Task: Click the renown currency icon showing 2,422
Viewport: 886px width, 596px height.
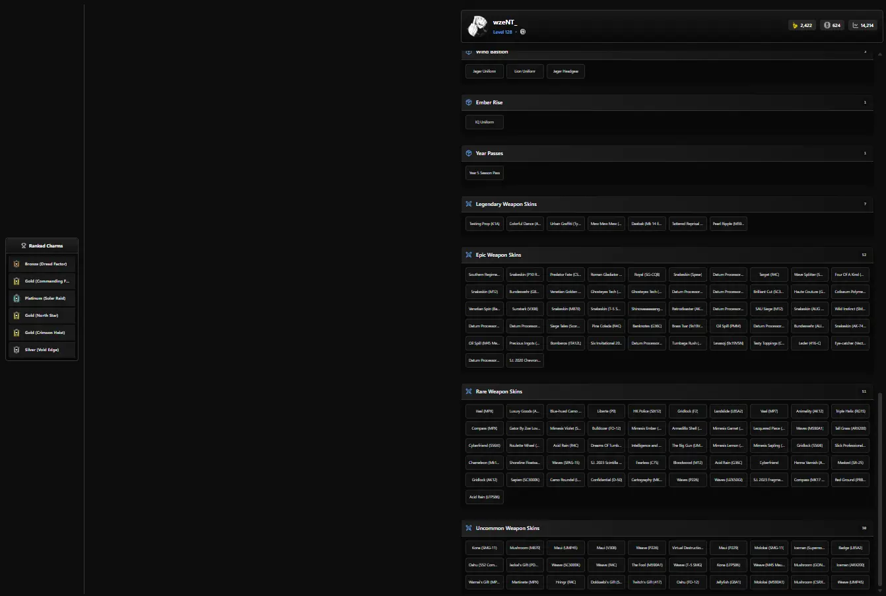Action: coord(794,26)
